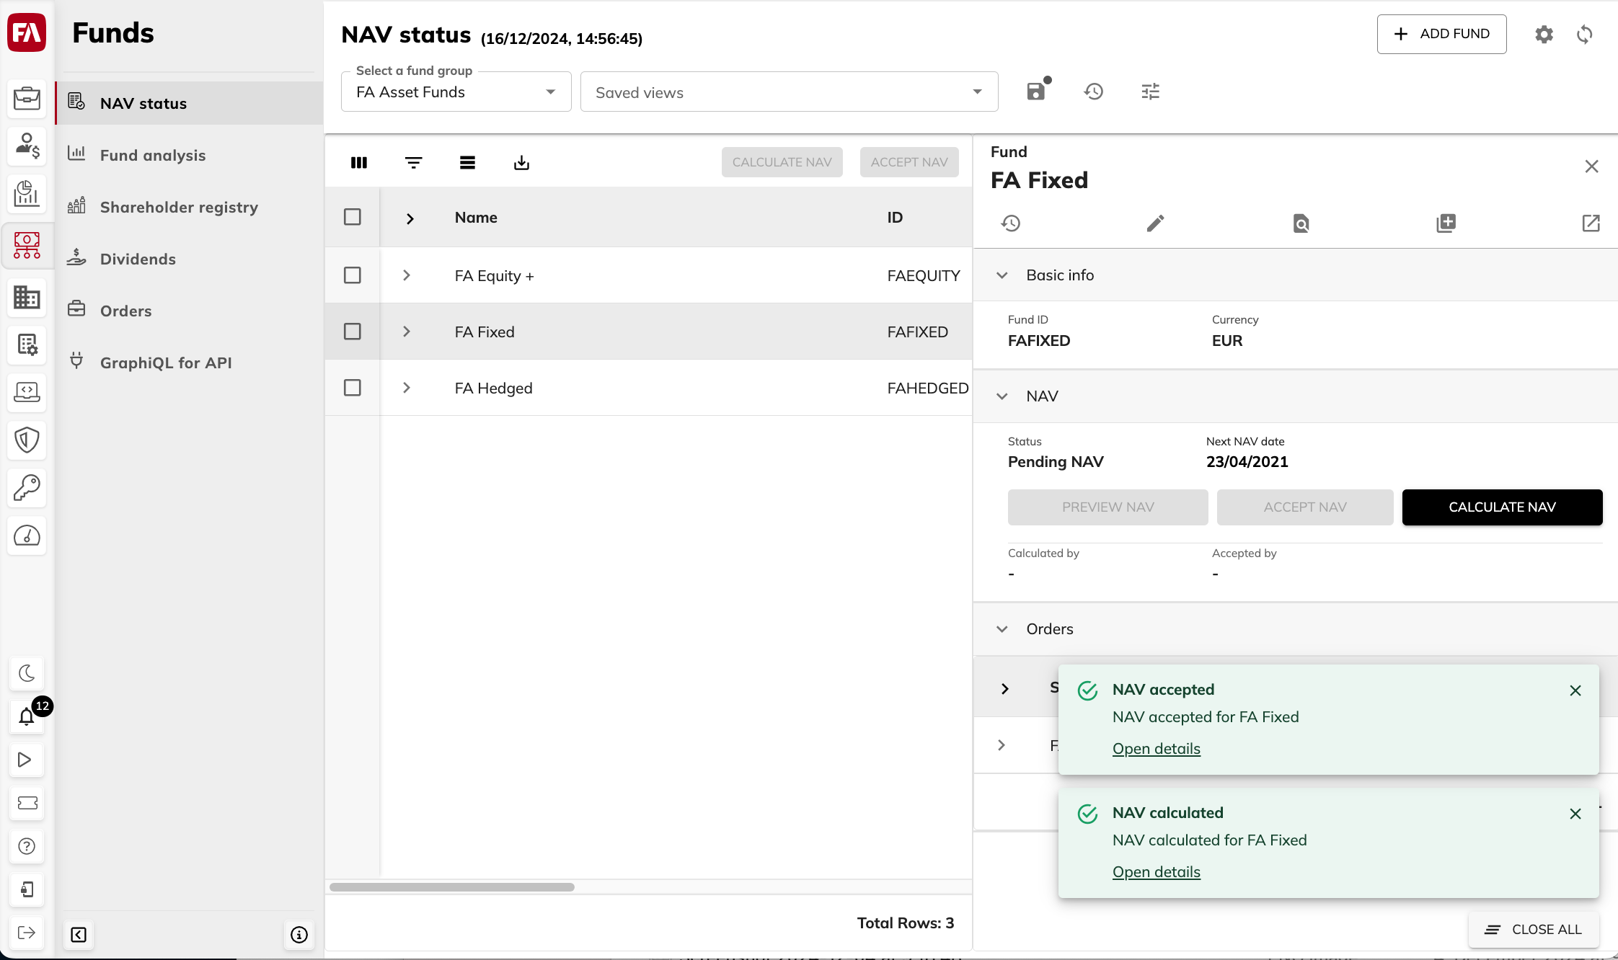Click the download/export table icon

pyautogui.click(x=521, y=162)
